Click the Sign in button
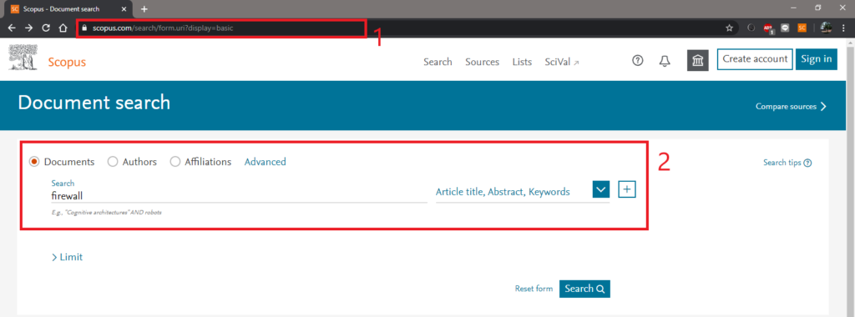Screen dimensions: 855x317 [817, 59]
